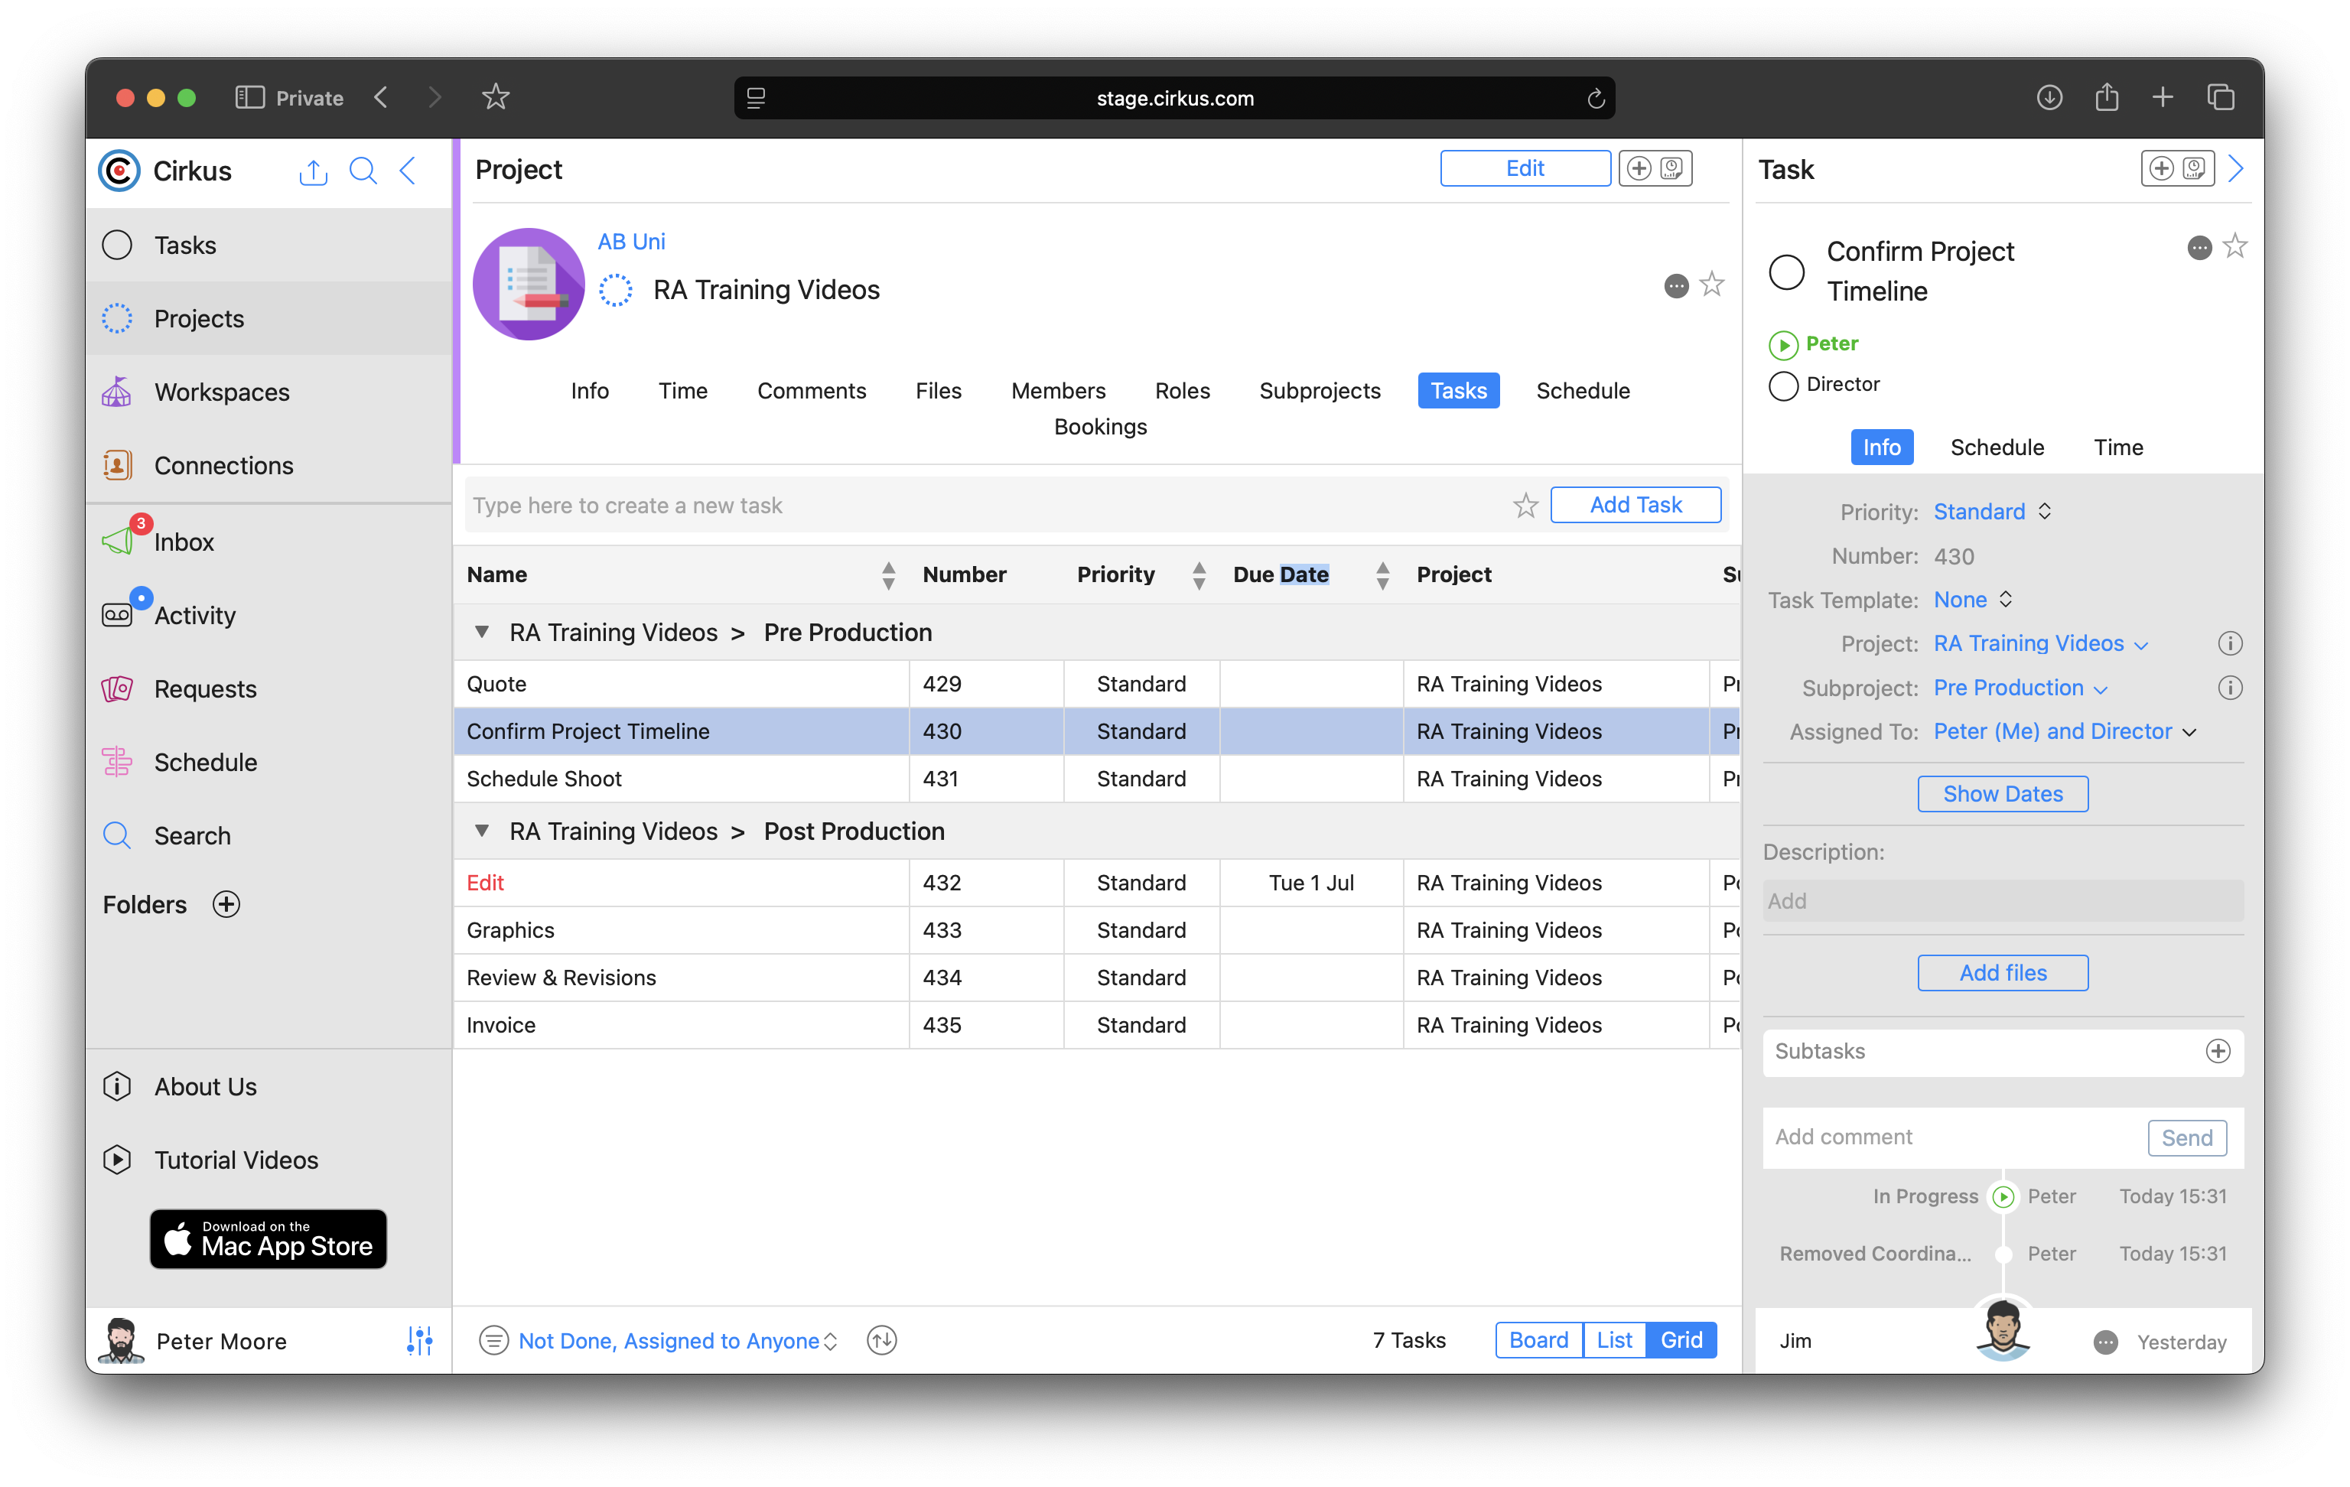Open the AB Uni link
The height and width of the screenshot is (1487, 2350).
coord(630,241)
